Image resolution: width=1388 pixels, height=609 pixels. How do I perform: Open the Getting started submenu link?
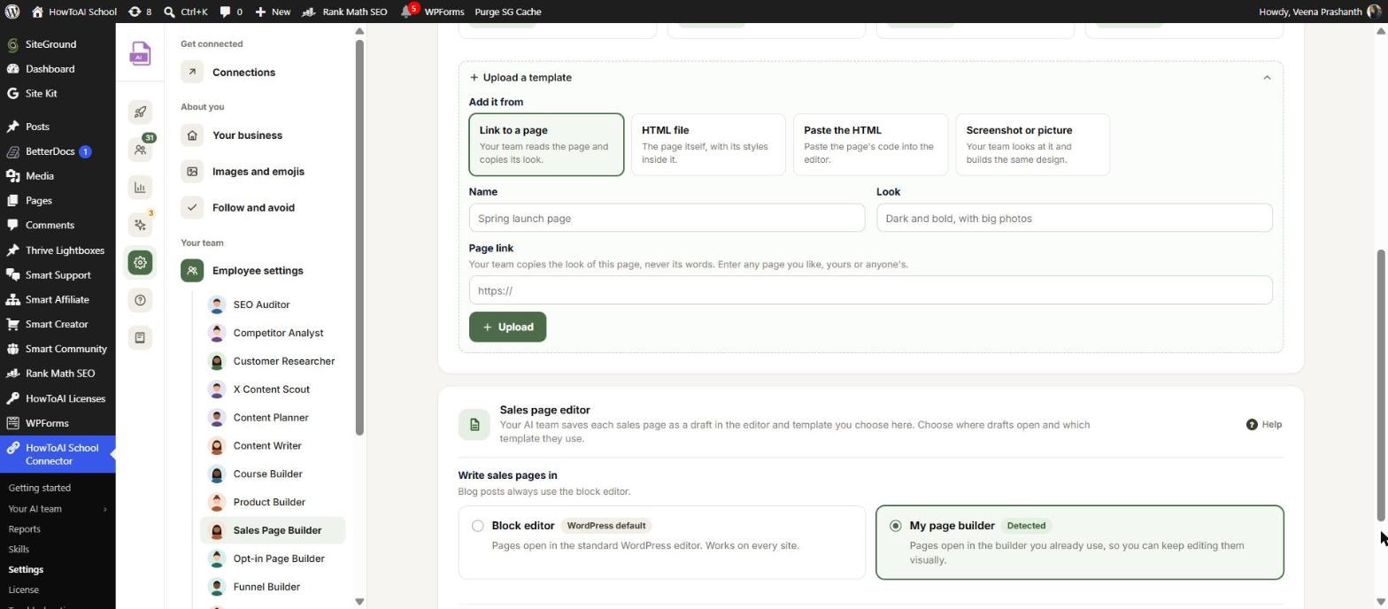[40, 489]
